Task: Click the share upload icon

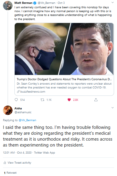Action: (x=96, y=100)
